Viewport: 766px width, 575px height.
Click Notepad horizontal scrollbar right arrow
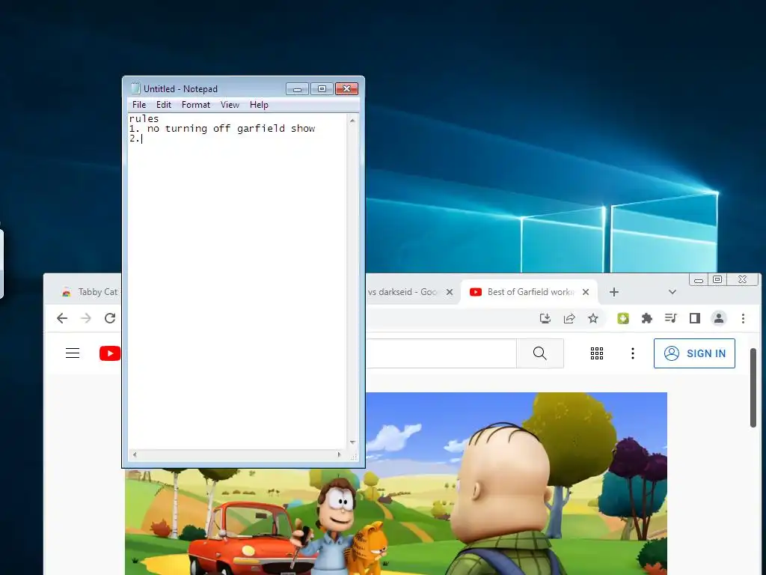point(339,454)
